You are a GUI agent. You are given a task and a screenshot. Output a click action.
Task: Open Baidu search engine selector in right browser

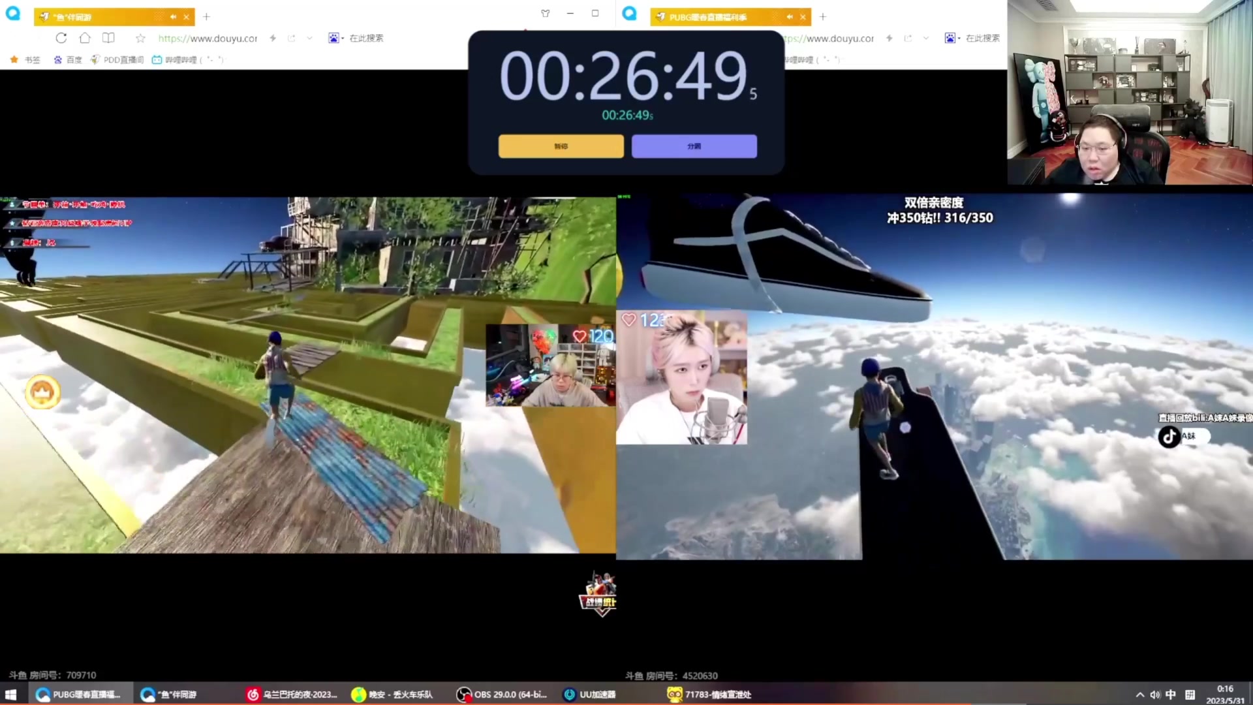tap(952, 38)
